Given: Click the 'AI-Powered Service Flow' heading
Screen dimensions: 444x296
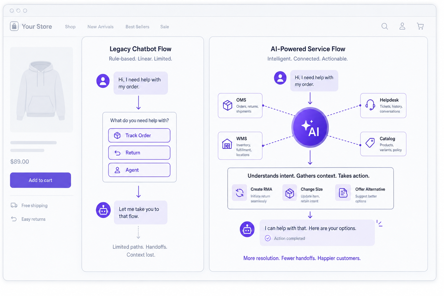Looking at the screenshot, I should pyautogui.click(x=308, y=49).
